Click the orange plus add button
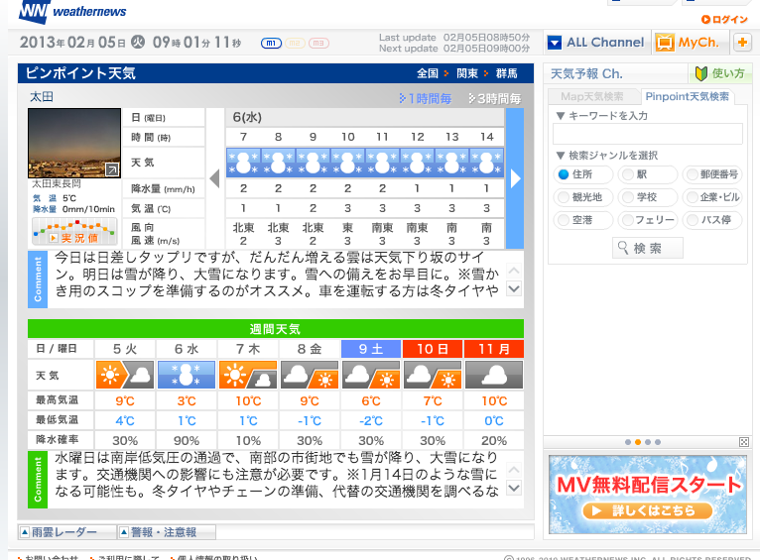This screenshot has width=760, height=560. point(742,43)
